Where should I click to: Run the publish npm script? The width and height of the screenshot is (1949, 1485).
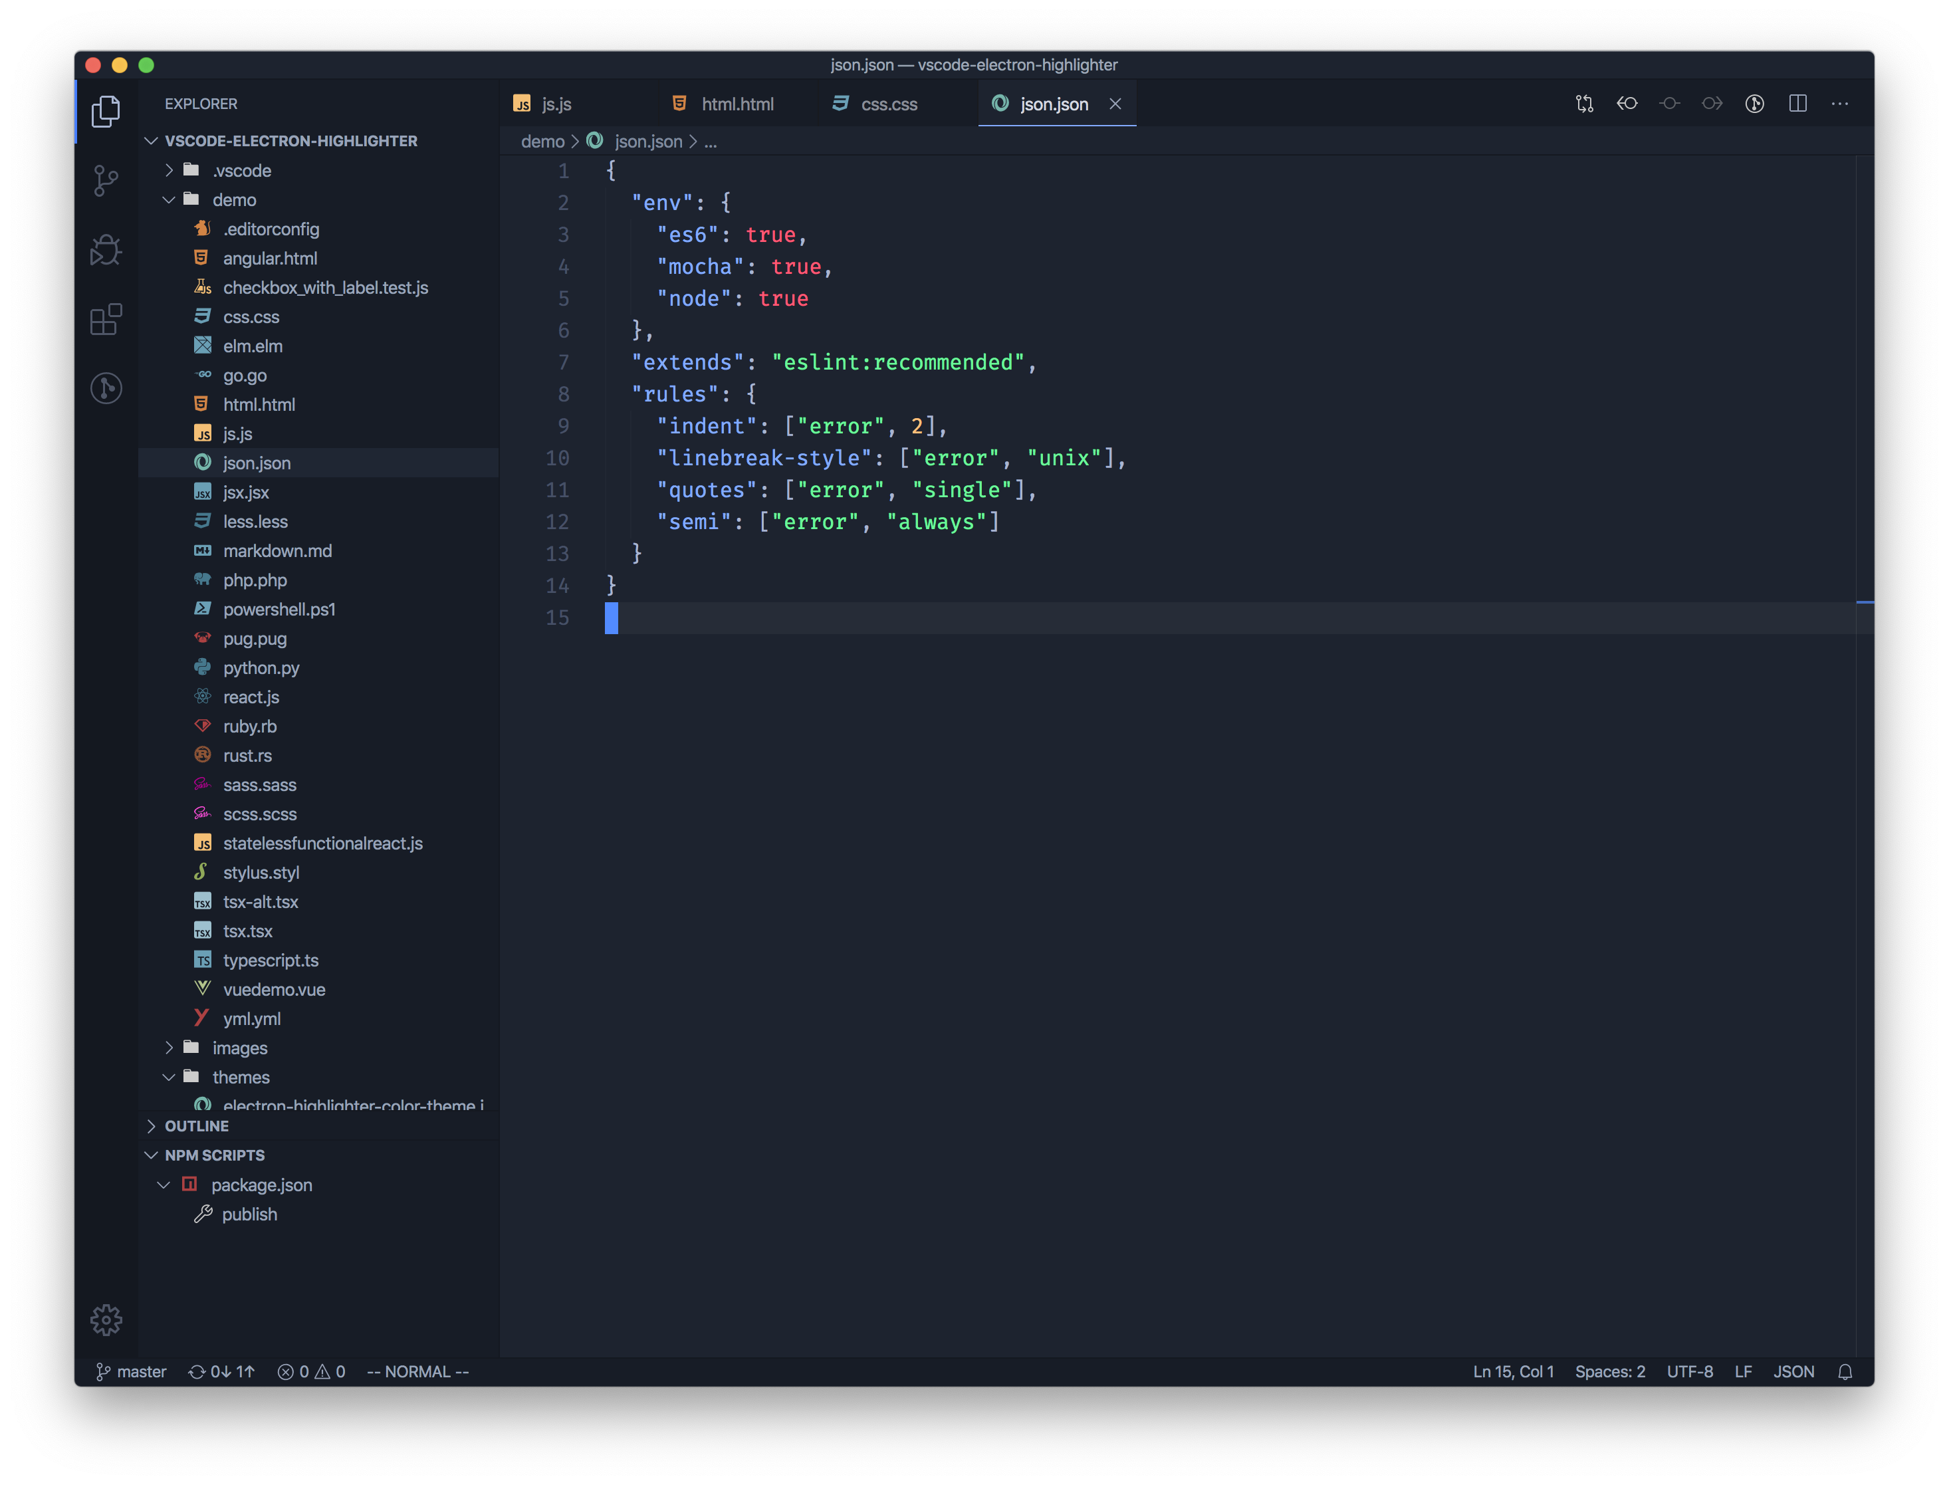[x=249, y=1214]
